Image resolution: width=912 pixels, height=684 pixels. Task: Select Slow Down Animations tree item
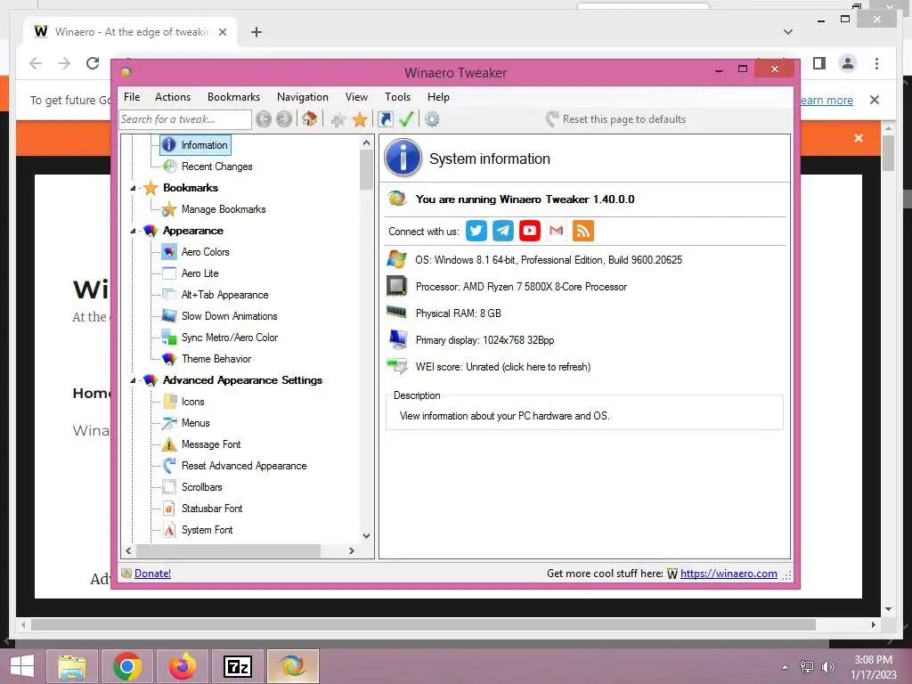coord(229,316)
